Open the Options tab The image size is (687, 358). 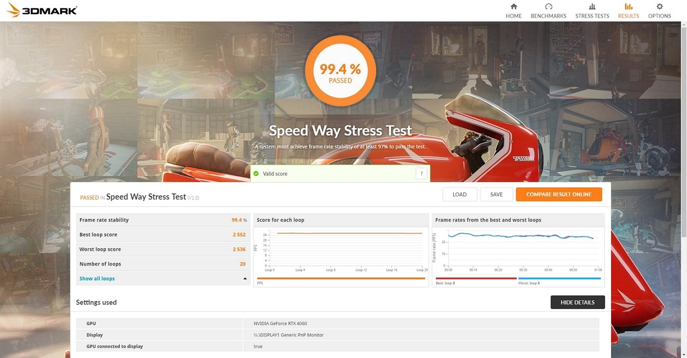tap(659, 11)
